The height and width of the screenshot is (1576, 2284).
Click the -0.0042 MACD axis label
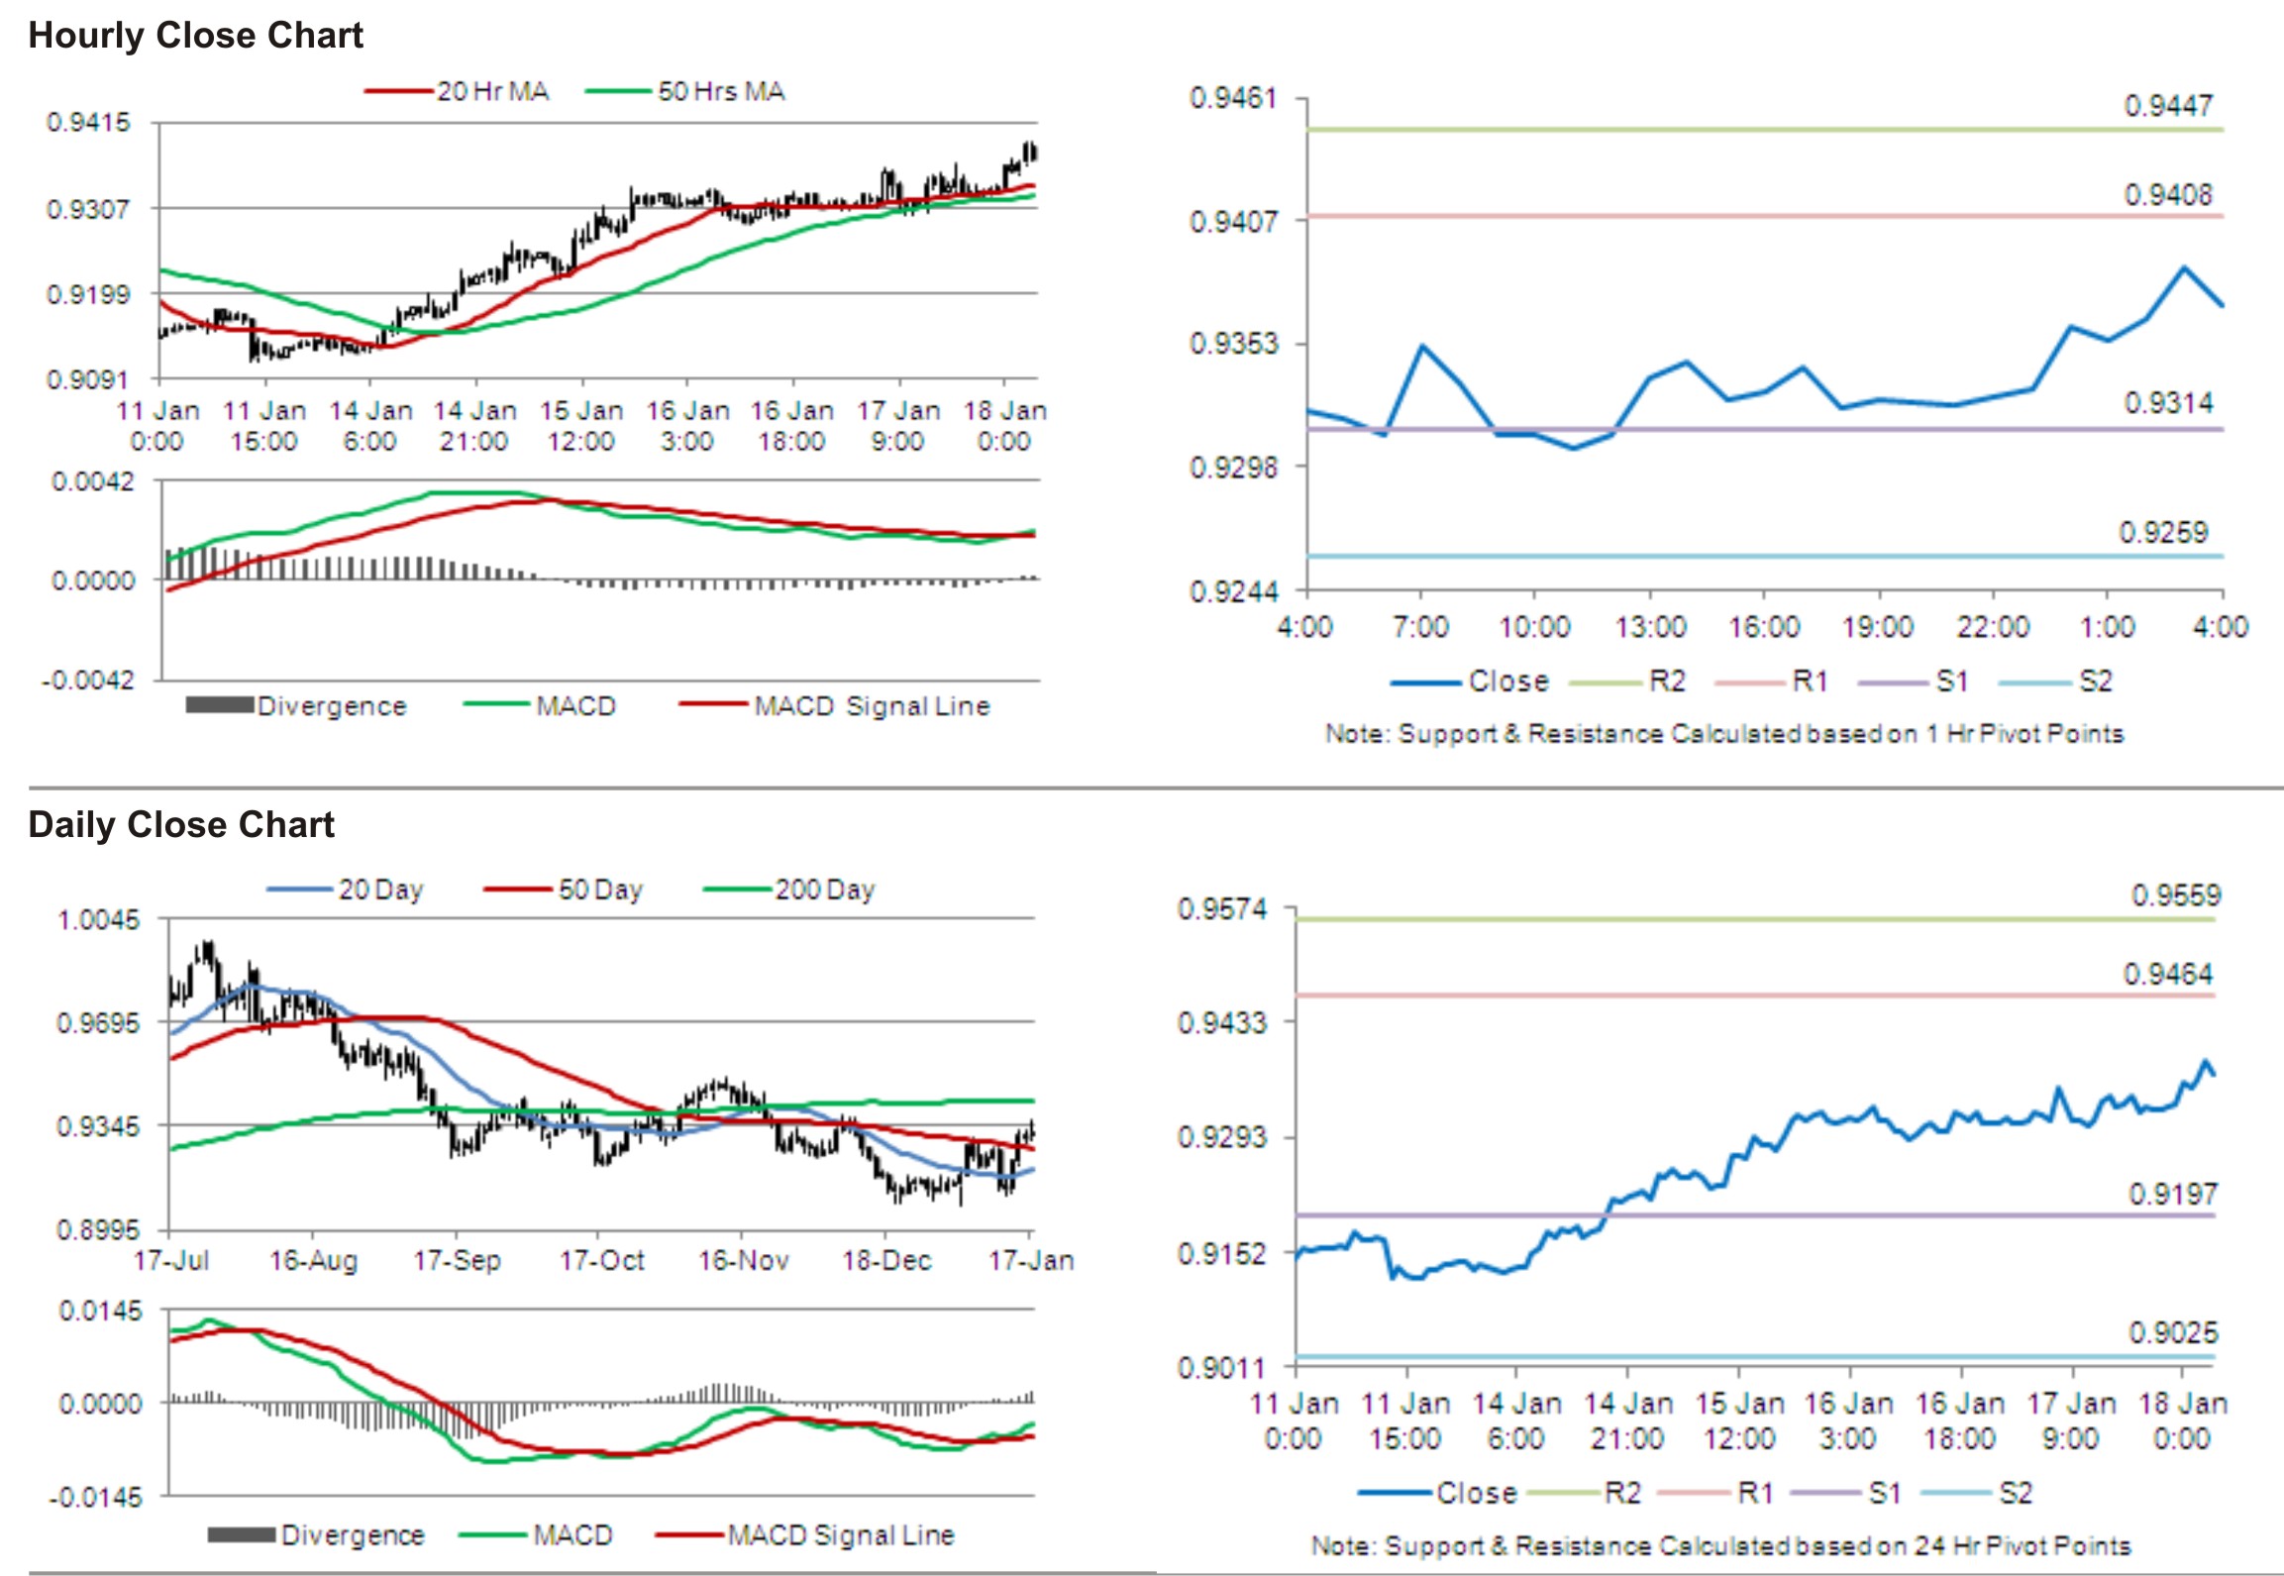[x=87, y=680]
